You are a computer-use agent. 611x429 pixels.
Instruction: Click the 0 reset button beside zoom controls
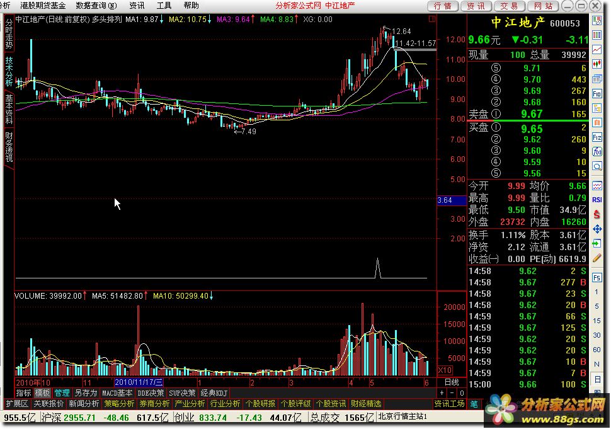point(462,393)
